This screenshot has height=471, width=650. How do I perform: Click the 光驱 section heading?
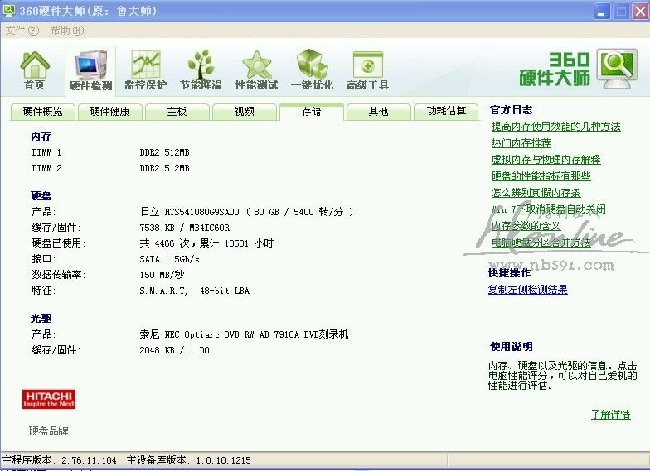click(41, 318)
